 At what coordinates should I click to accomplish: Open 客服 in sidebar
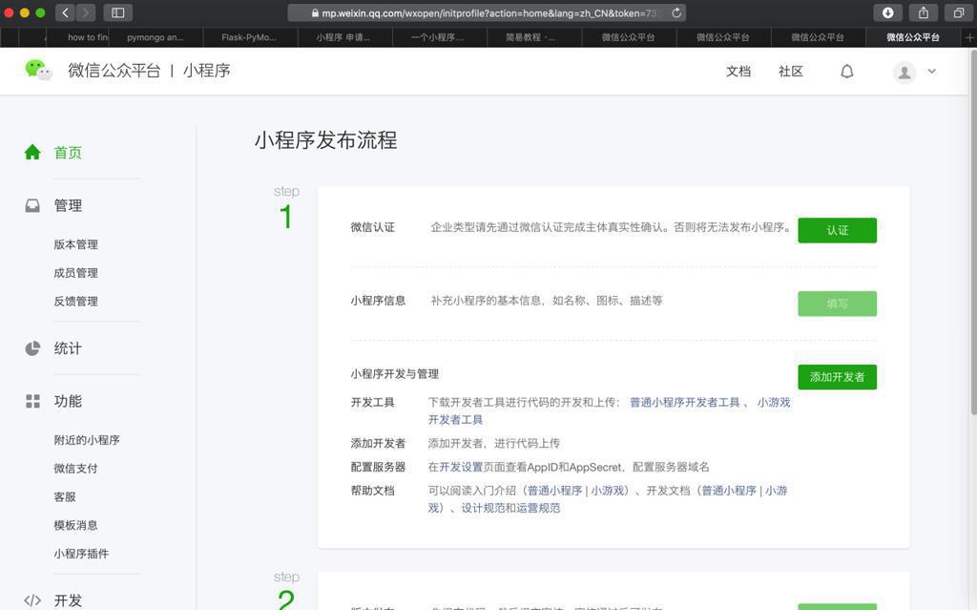(x=65, y=496)
